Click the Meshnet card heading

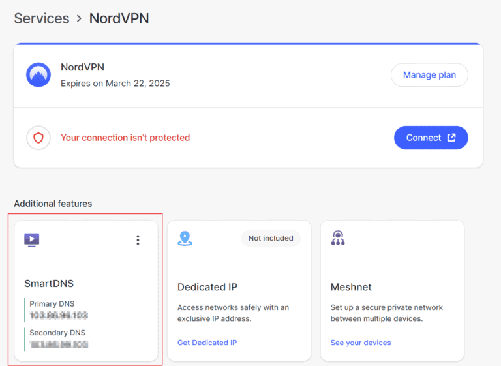(351, 287)
